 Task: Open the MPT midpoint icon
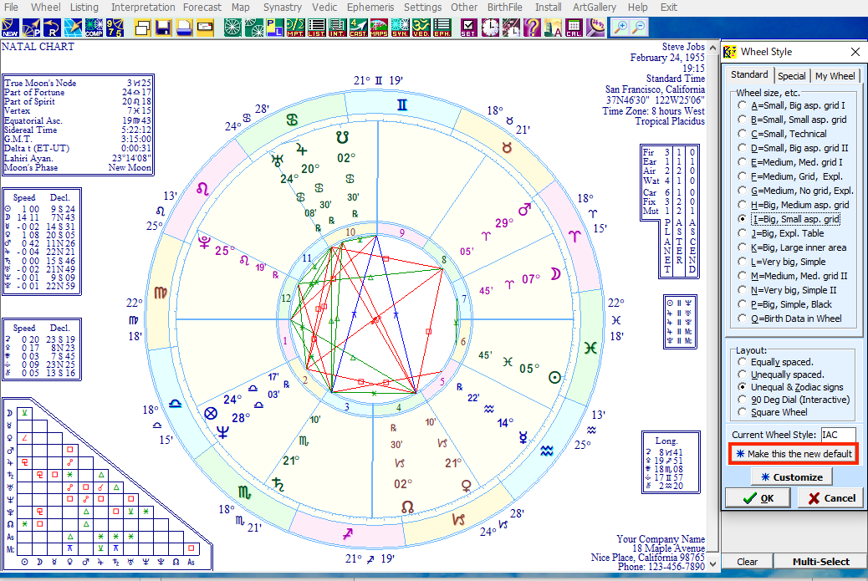(x=295, y=27)
